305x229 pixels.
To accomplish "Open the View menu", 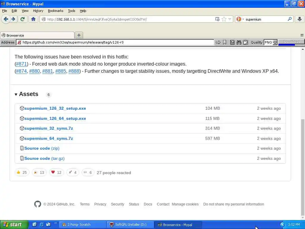I will (x=25, y=11).
